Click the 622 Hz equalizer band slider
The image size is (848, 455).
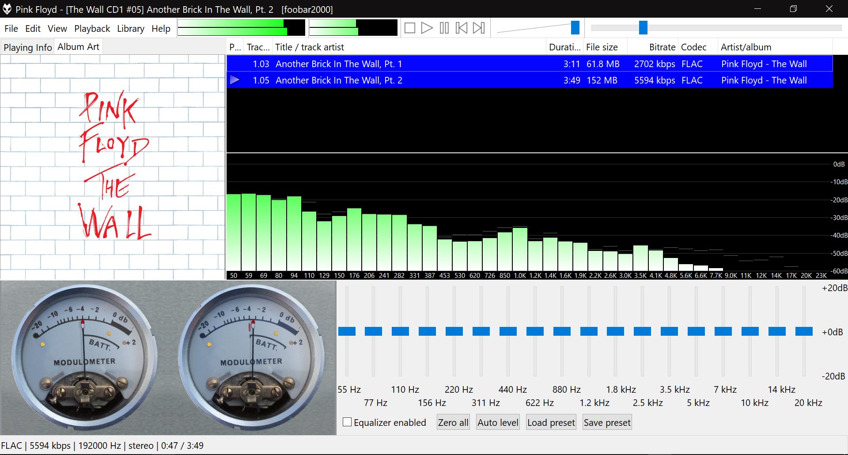click(x=535, y=331)
